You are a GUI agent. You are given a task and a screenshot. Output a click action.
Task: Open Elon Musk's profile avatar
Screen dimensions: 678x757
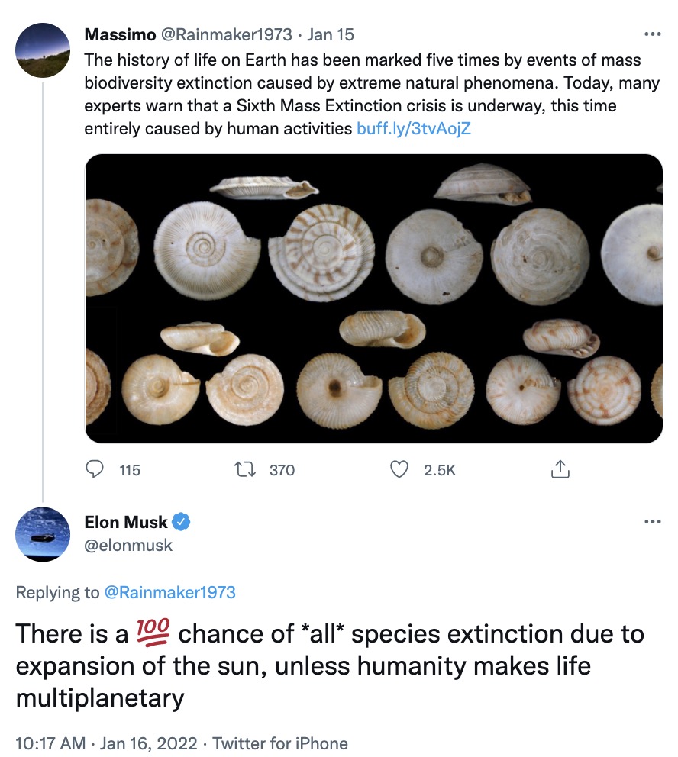pyautogui.click(x=43, y=534)
